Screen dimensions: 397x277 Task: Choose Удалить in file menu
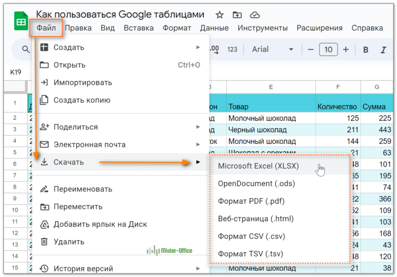[x=120, y=242]
